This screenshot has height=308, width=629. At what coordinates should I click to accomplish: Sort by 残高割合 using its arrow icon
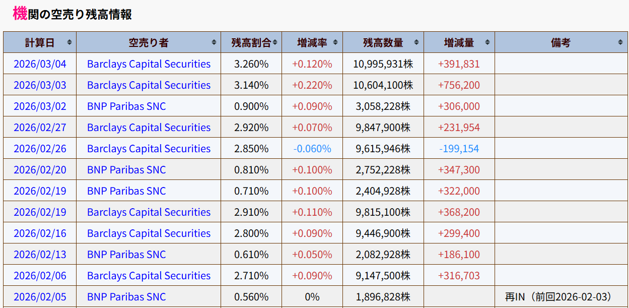[x=275, y=43]
